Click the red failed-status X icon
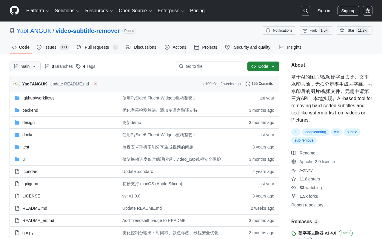The image size is (382, 239). coord(95,84)
